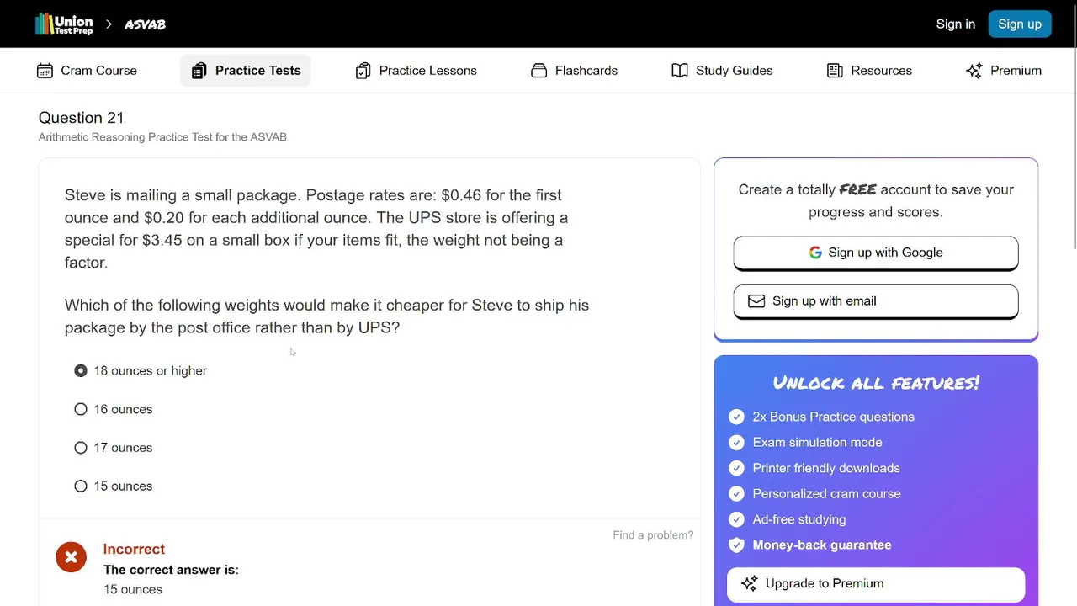1077x606 pixels.
Task: Click the Question 21 heading
Action: coord(81,118)
